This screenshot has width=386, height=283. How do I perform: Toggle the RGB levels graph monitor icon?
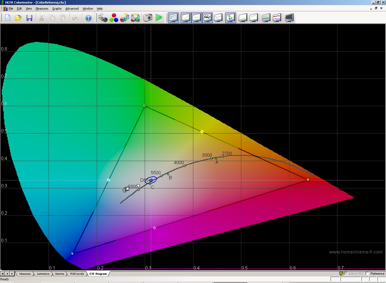pos(207,18)
